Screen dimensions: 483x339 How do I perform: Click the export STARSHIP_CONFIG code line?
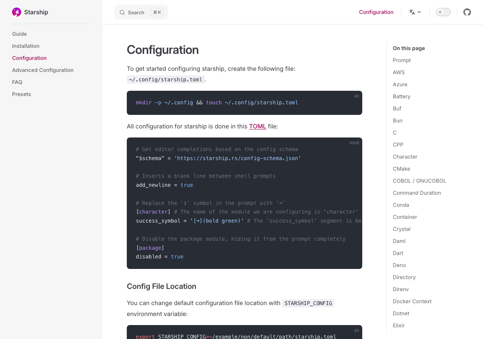236,336
